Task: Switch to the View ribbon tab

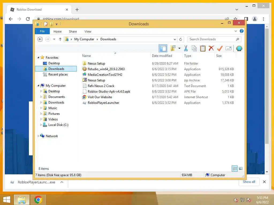Action: (x=88, y=31)
